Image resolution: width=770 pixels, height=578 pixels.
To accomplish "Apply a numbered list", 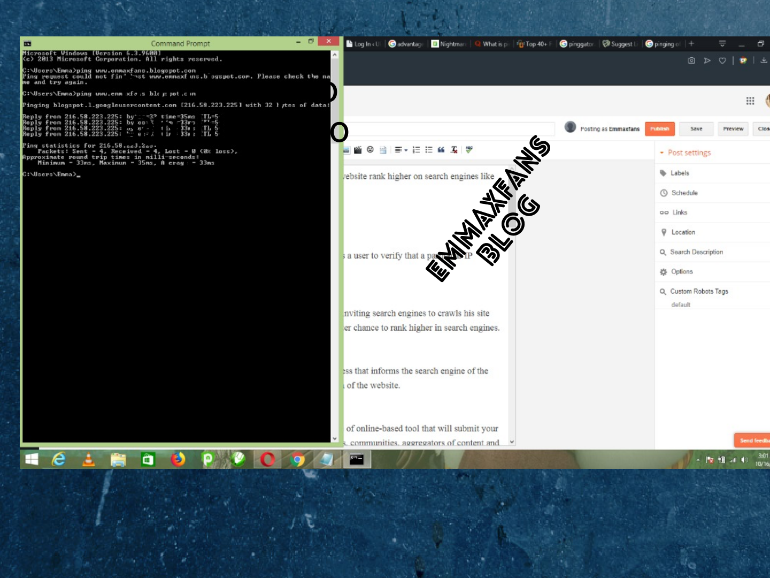I will [x=417, y=150].
